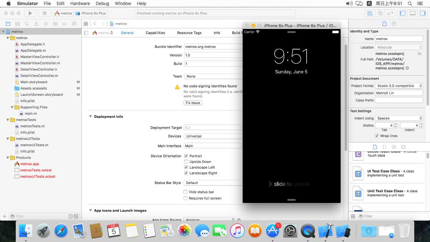Switch to the Resource Tags tab
The image size is (430, 242).
click(x=189, y=33)
